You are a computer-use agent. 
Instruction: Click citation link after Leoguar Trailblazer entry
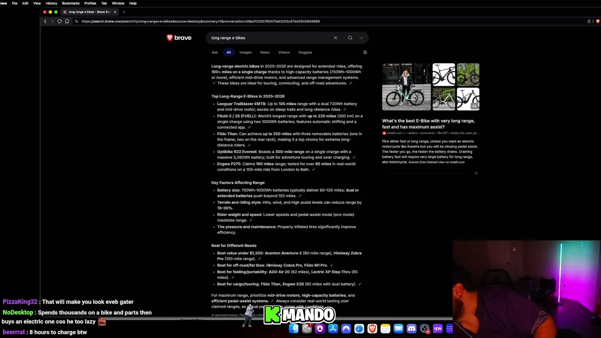click(345, 109)
